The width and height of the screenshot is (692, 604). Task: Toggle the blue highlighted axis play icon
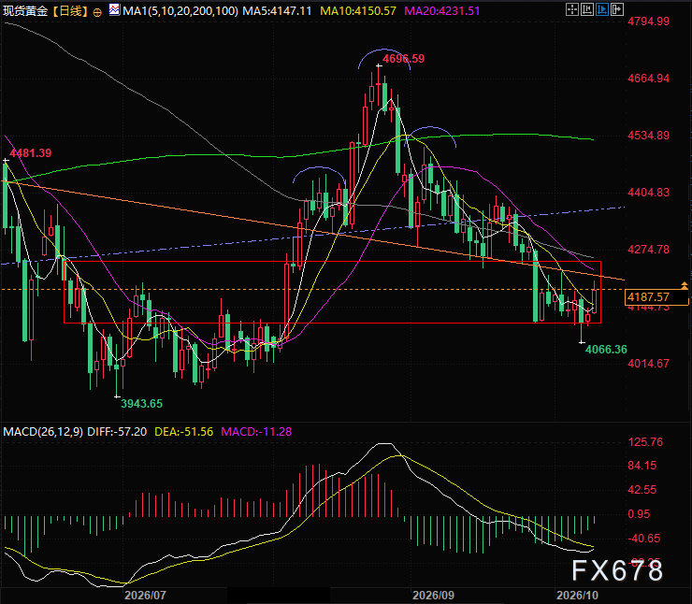pos(602,9)
